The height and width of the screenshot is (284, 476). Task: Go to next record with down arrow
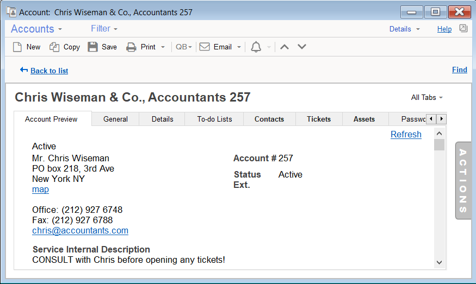tap(302, 47)
